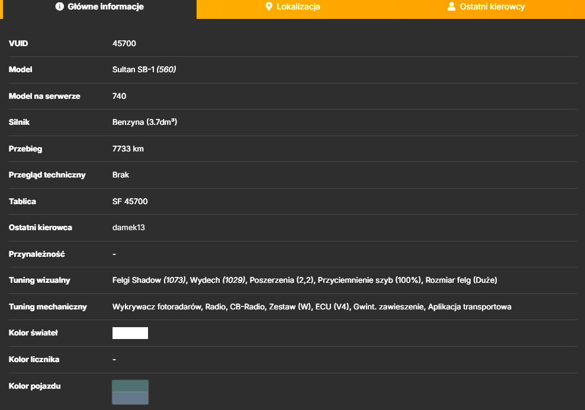The image size is (585, 410).
Task: Click the upper green Kolor pojazdu swatch
Action: tap(130, 386)
